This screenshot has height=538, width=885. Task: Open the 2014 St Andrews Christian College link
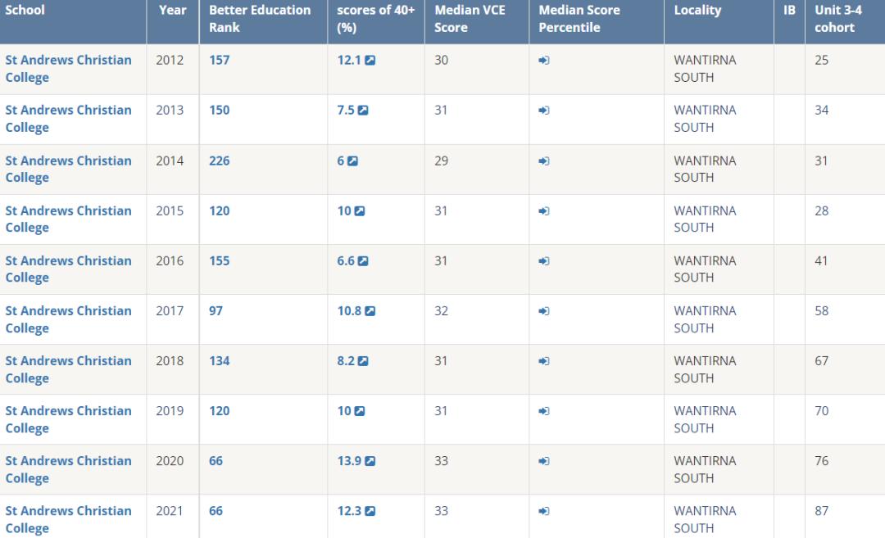[68, 170]
